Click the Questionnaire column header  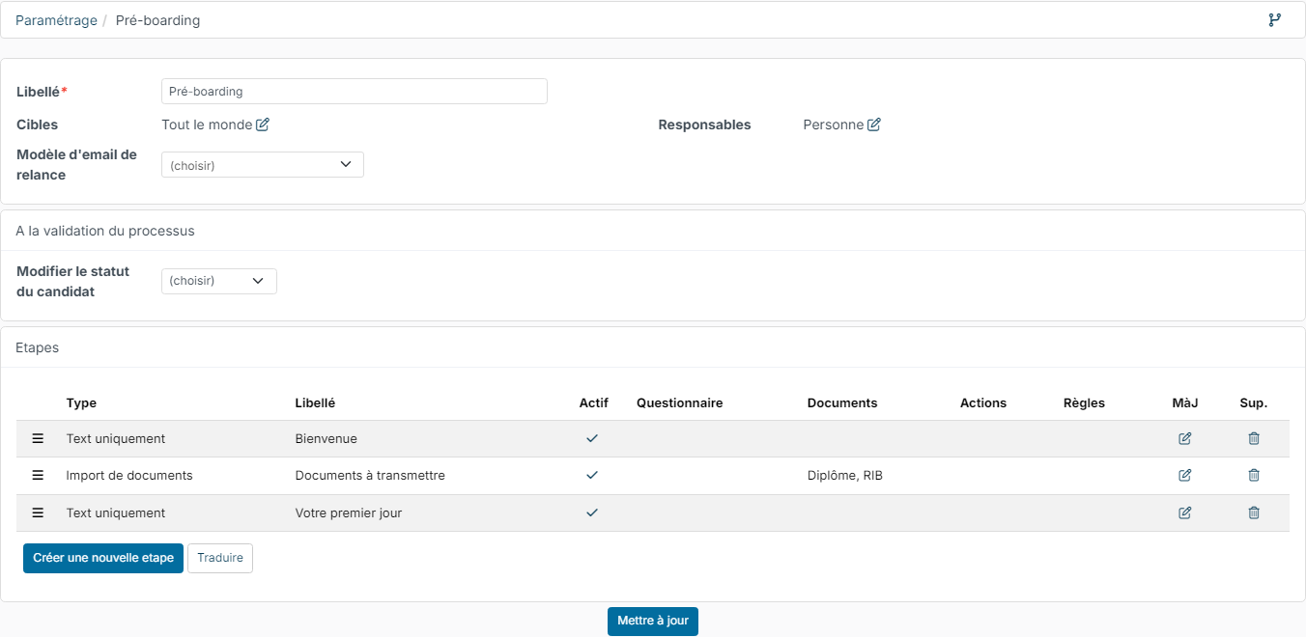(x=679, y=402)
